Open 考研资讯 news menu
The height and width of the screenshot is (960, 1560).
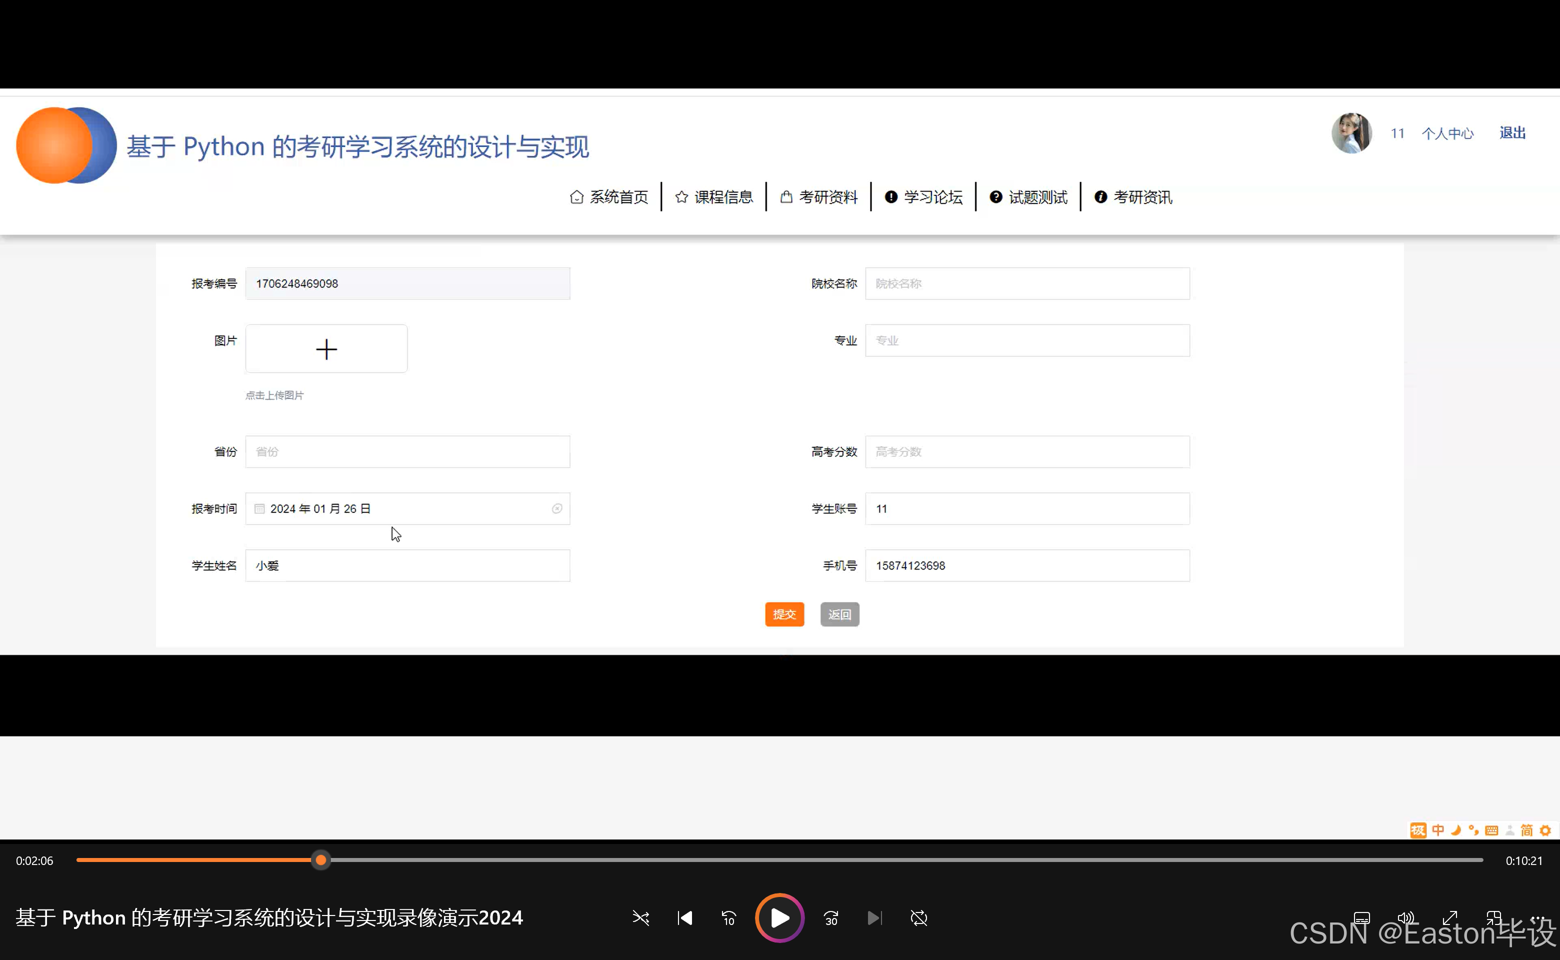click(1132, 197)
